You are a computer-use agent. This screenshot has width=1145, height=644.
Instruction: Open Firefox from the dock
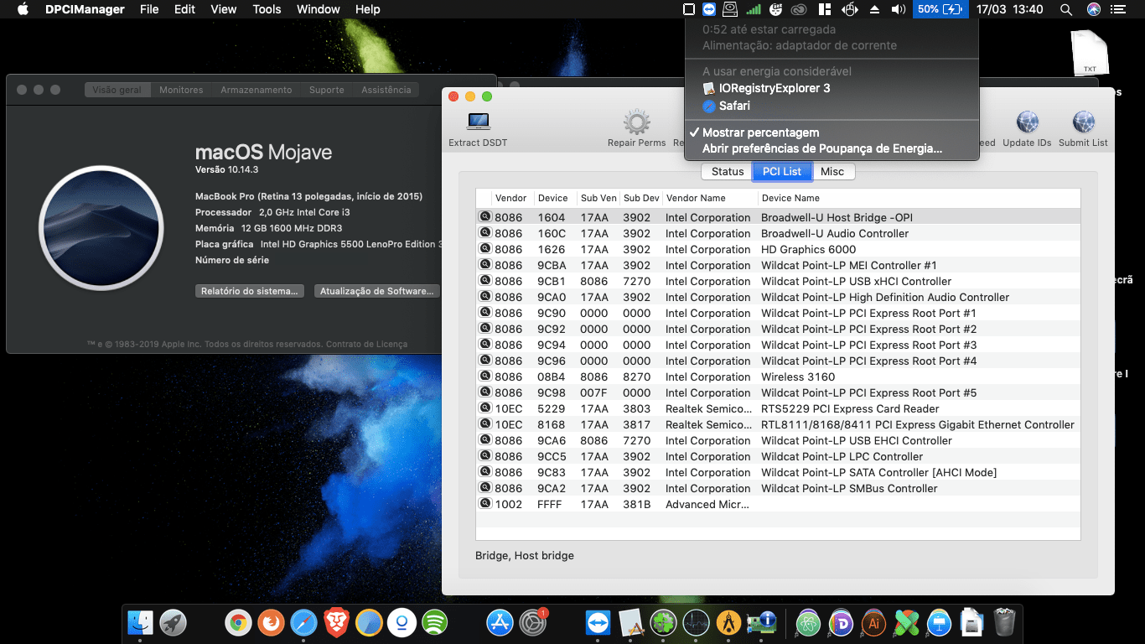click(x=272, y=623)
